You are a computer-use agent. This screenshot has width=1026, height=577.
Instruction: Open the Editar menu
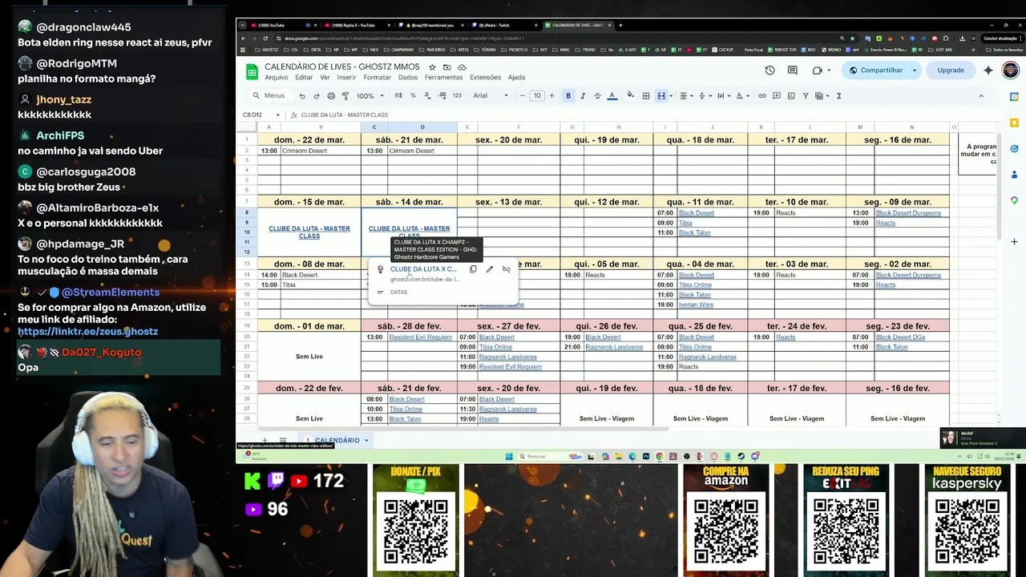tap(304, 78)
